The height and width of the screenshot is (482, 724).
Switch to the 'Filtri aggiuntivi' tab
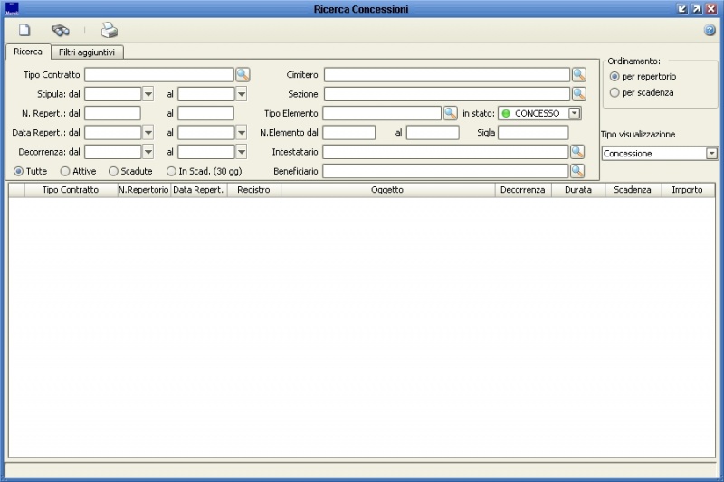pyautogui.click(x=88, y=52)
